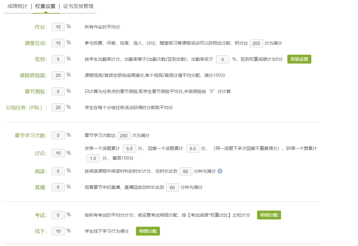358x246 pixels.
Task: Edit the 课堂互动 weight percentage field
Action: [58, 43]
